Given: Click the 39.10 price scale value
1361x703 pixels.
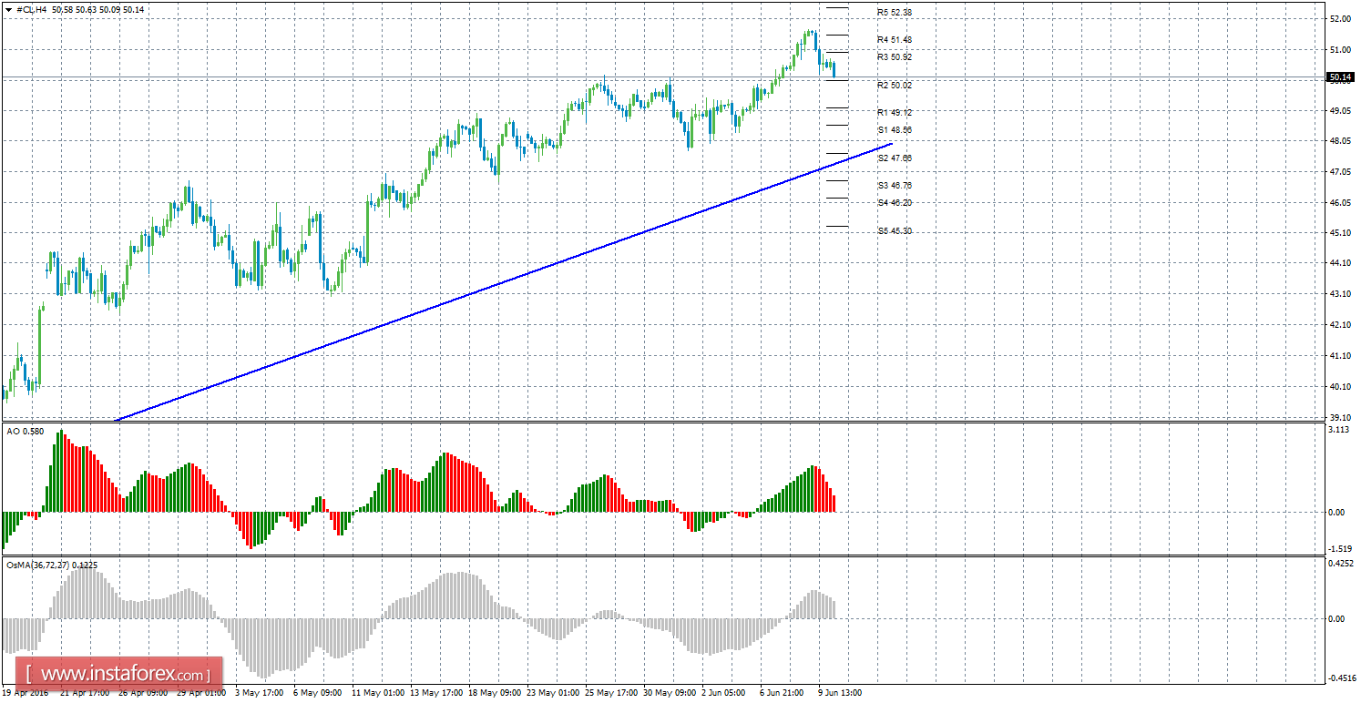Looking at the screenshot, I should [1340, 417].
